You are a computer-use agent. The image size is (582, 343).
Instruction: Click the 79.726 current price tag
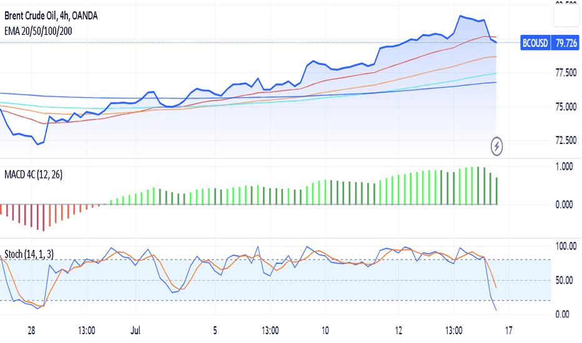tap(566, 43)
